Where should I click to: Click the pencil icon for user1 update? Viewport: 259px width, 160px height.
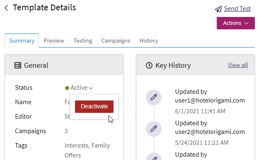click(x=154, y=98)
